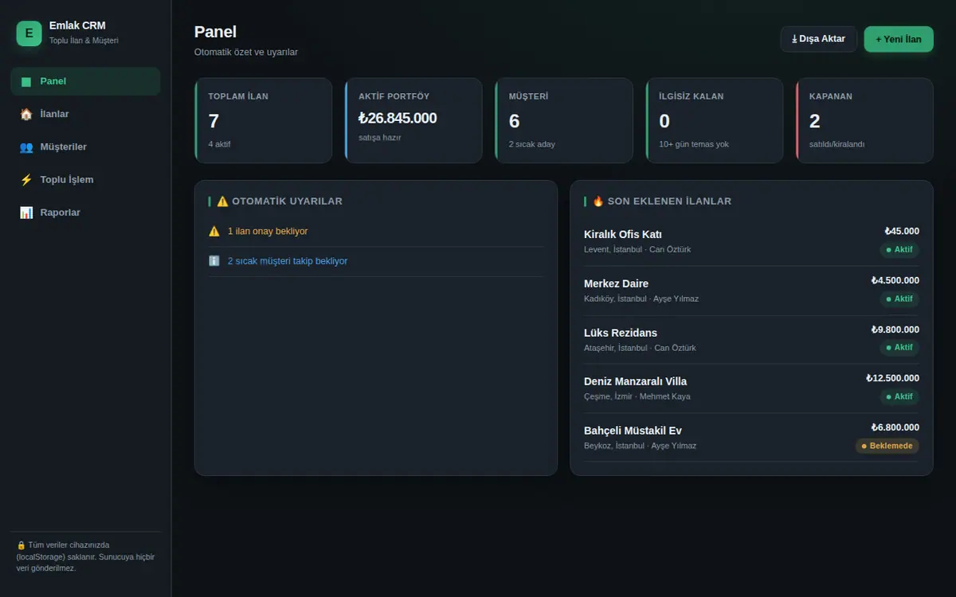The image size is (956, 597).
Task: Open the Deniz Manzaralı Villa listing
Action: (x=751, y=388)
